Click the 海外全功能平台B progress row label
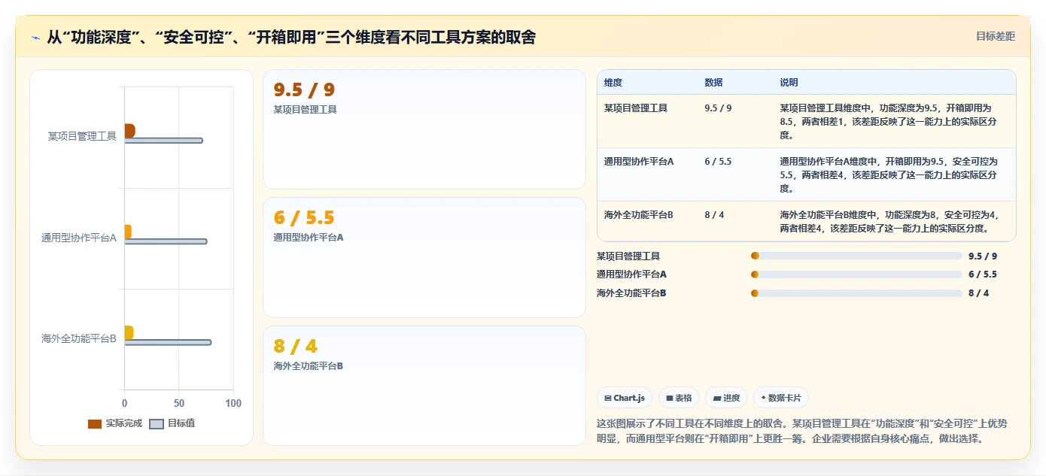1046x476 pixels. click(631, 293)
